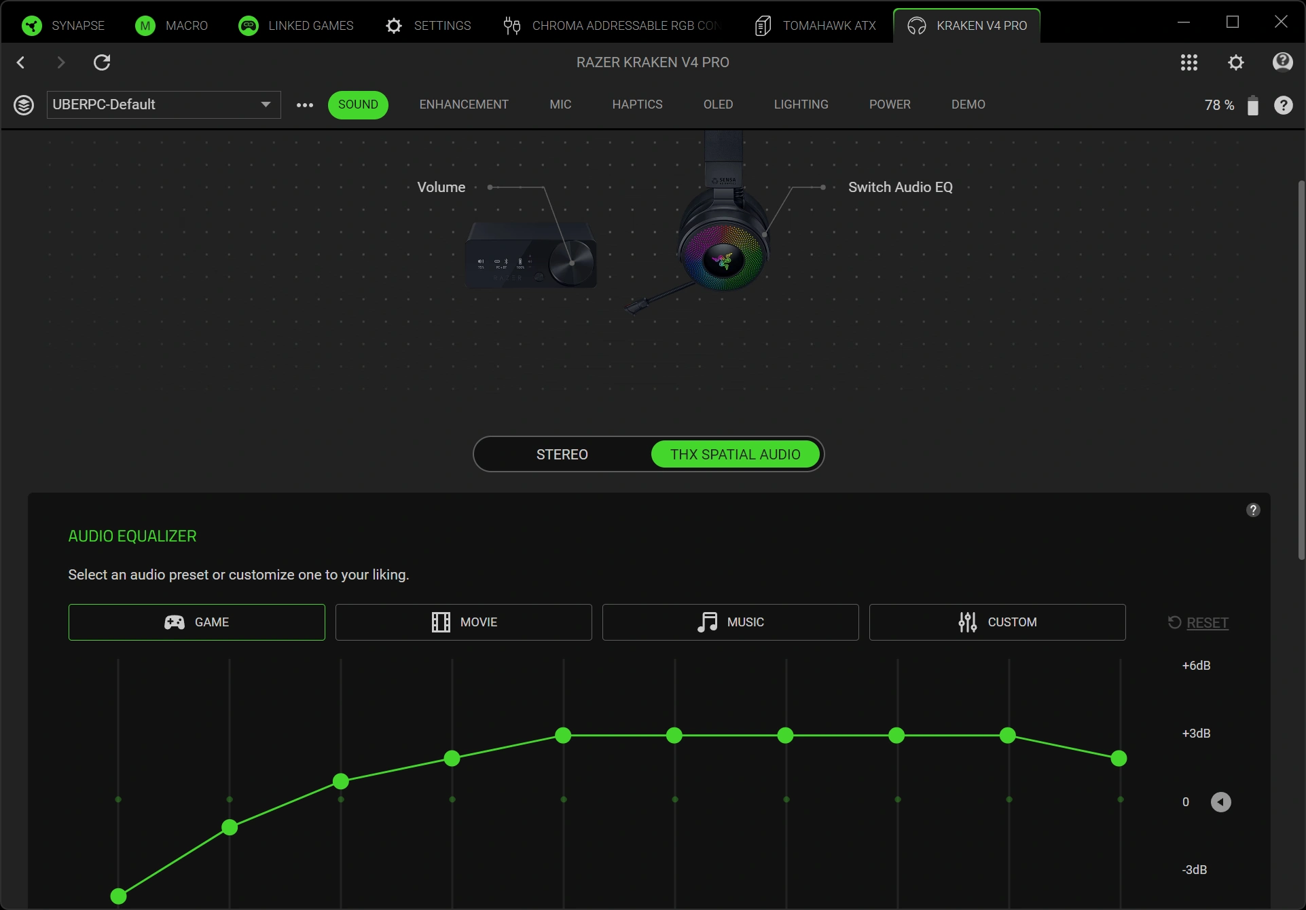The image size is (1306, 910).
Task: Open the feedback help bubble icon
Action: (x=1282, y=62)
